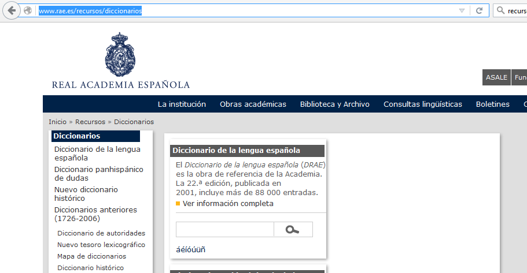Open Diccionario de la lengua española sidebar link
Image resolution: width=527 pixels, height=273 pixels.
(x=97, y=154)
